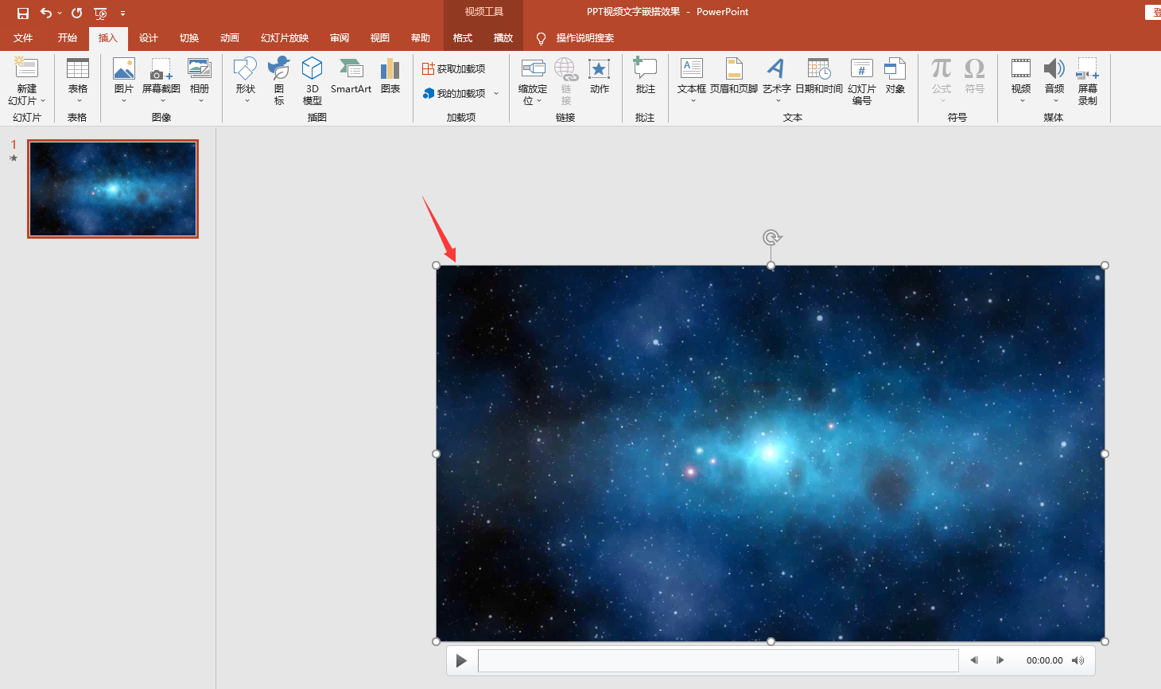The height and width of the screenshot is (689, 1161).
Task: Insert a text box (文本框)
Action: tap(691, 76)
